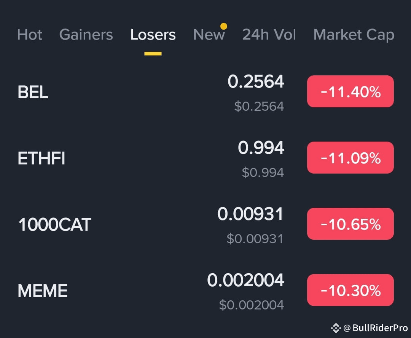This screenshot has width=411, height=338.
Task: Select the Losers tab
Action: tap(153, 35)
